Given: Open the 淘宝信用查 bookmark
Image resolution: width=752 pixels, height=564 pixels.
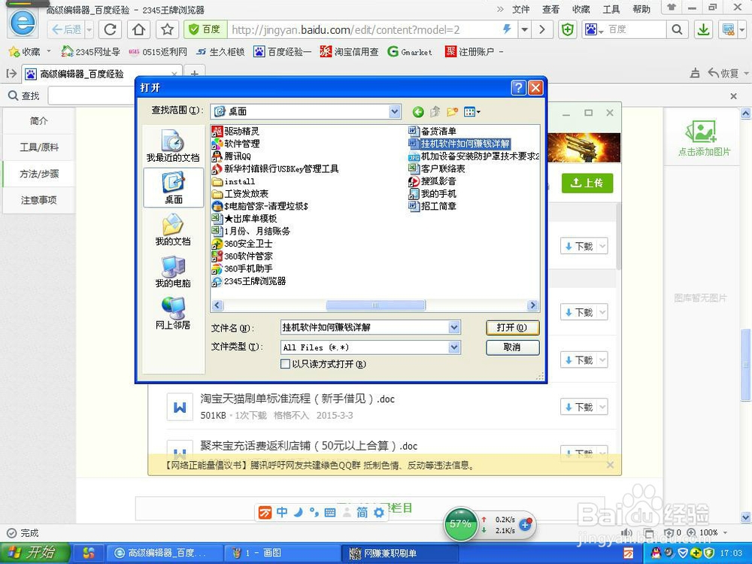Looking at the screenshot, I should pyautogui.click(x=349, y=51).
